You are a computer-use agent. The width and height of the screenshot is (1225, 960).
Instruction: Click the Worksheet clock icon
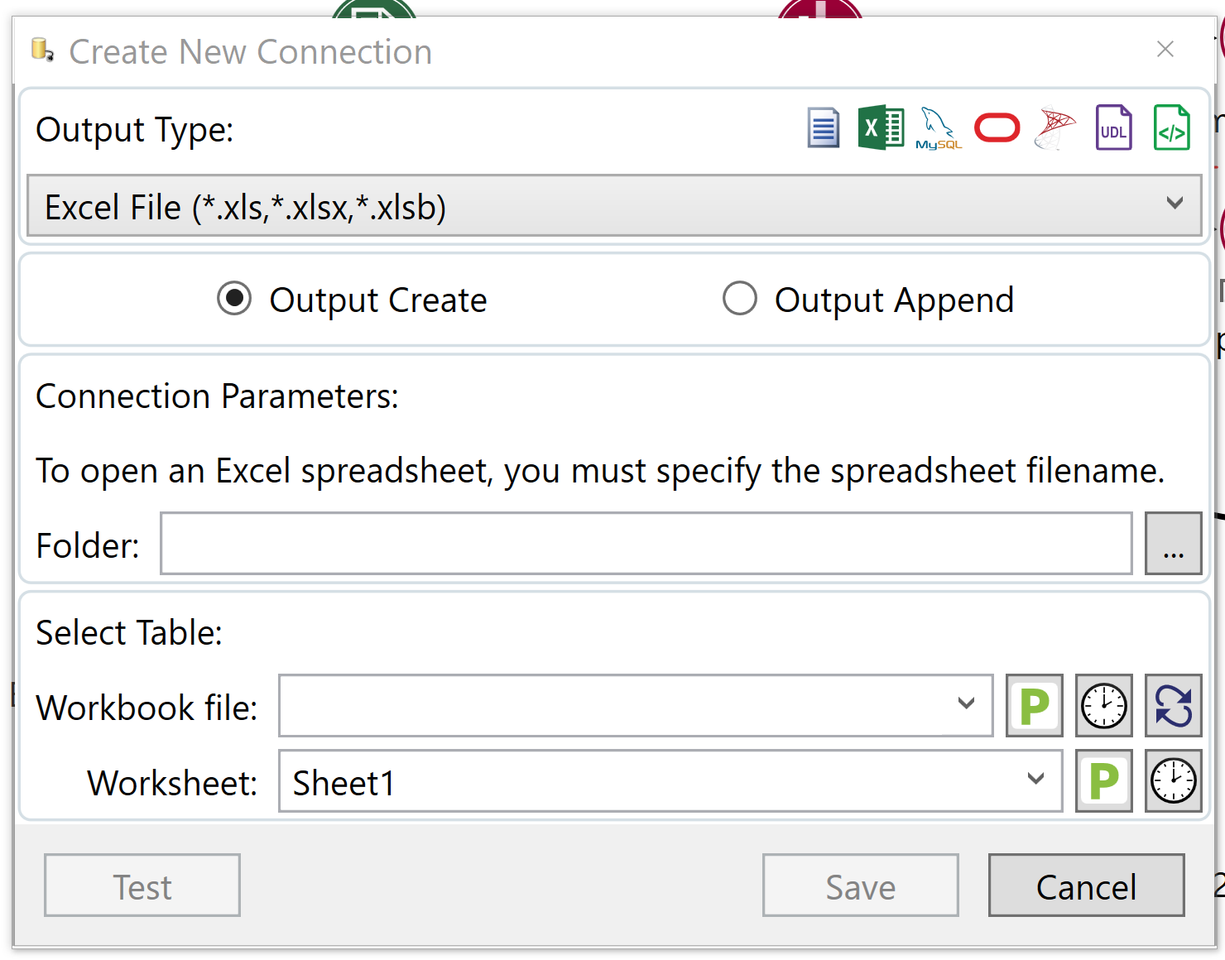(1173, 781)
